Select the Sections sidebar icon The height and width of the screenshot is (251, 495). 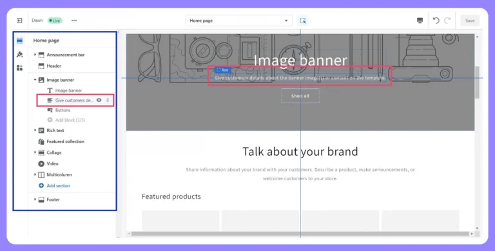click(x=19, y=41)
